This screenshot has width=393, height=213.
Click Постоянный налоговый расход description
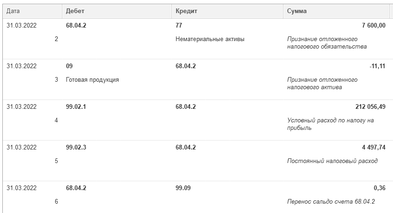[332, 161]
